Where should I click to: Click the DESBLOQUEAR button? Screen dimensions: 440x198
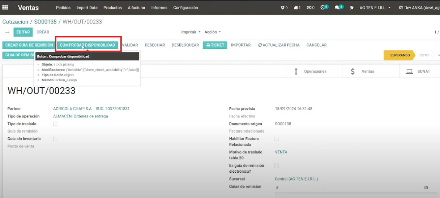[x=185, y=45]
